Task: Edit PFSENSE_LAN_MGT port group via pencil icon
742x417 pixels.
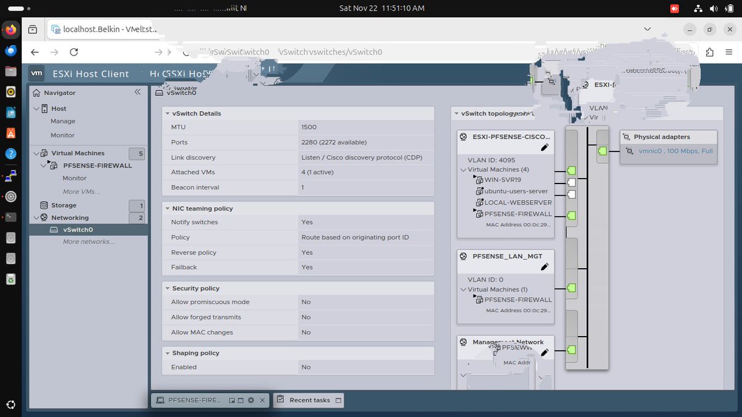Action: click(x=545, y=267)
